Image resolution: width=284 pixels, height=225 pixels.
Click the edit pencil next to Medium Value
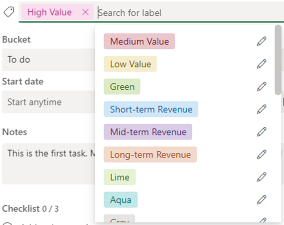tap(262, 41)
